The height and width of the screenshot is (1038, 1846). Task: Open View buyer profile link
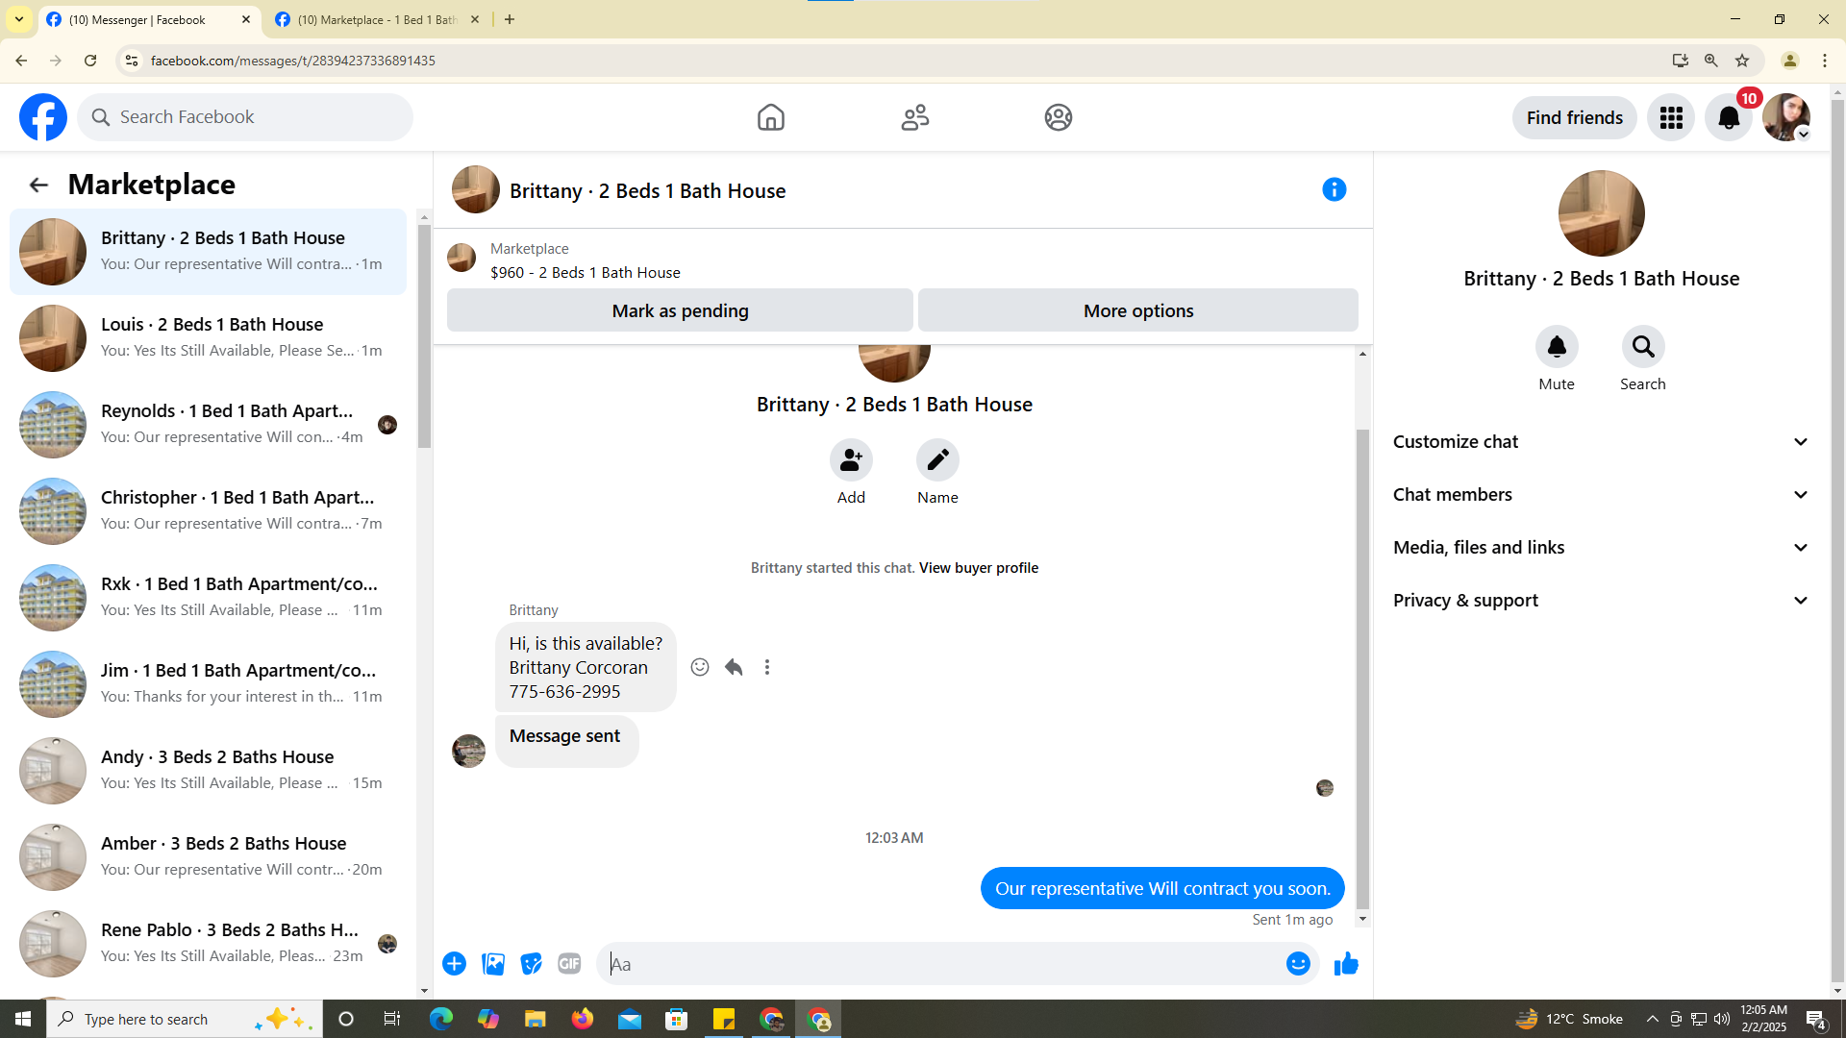[978, 568]
